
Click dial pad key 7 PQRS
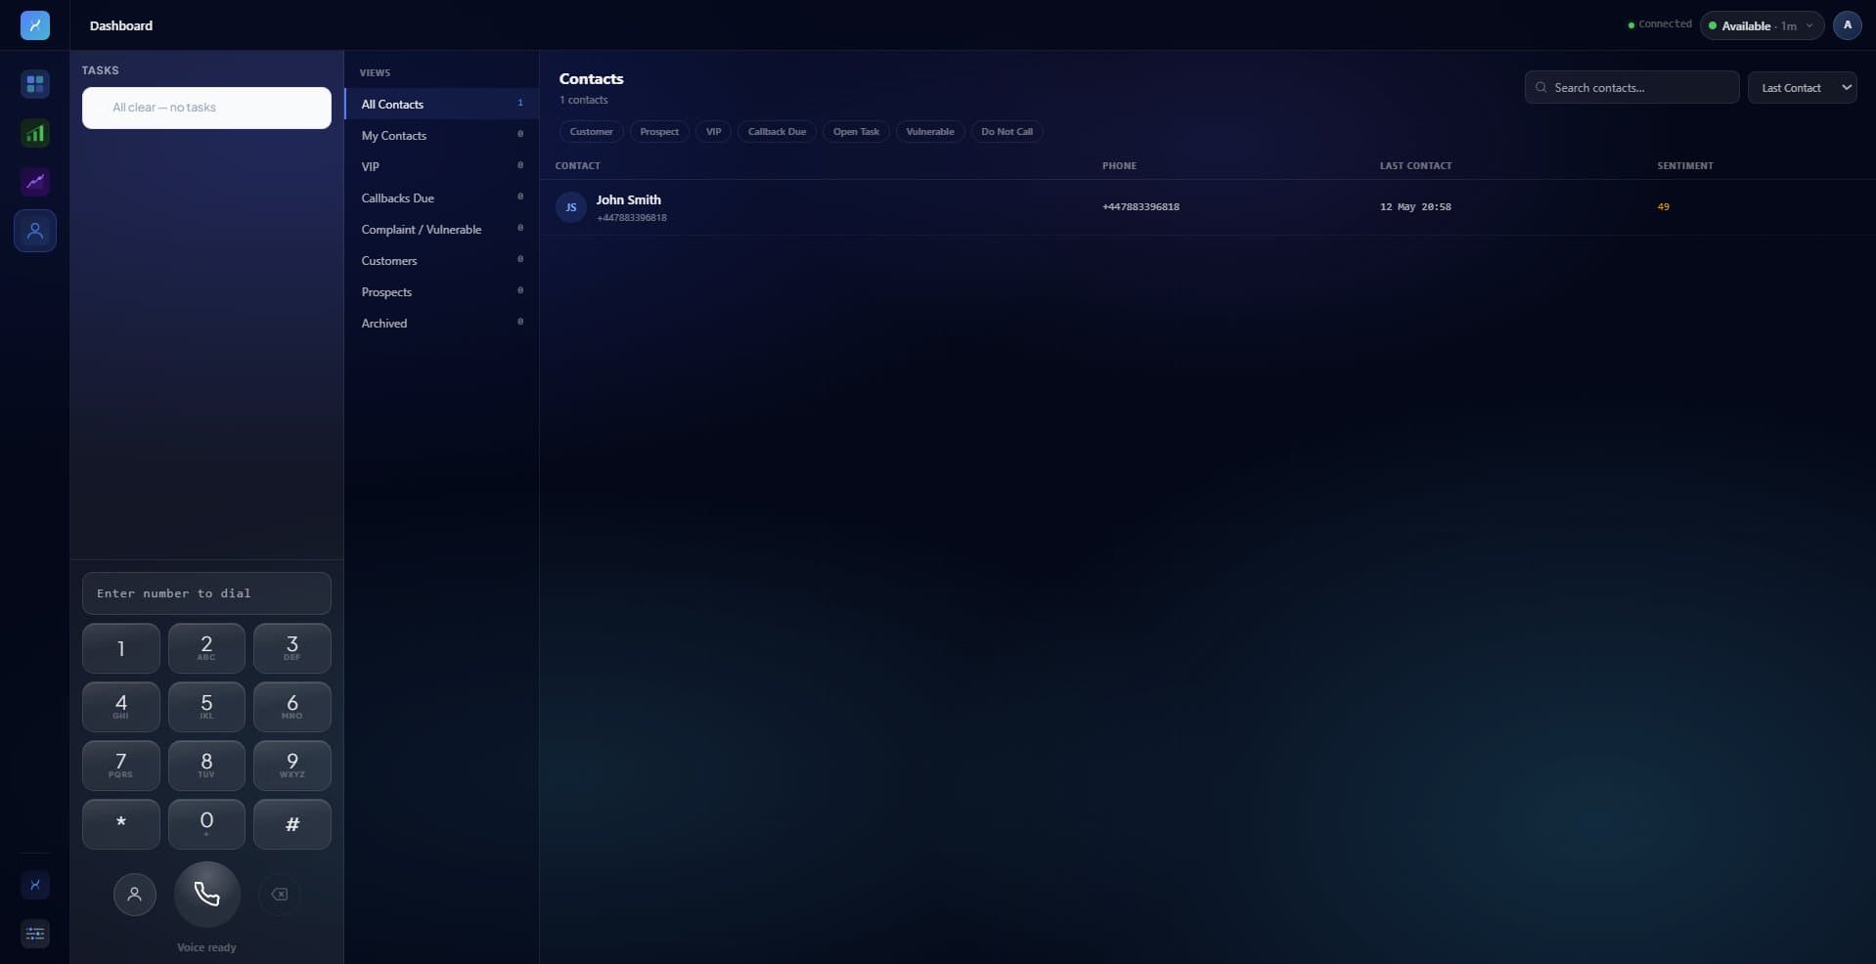point(121,766)
